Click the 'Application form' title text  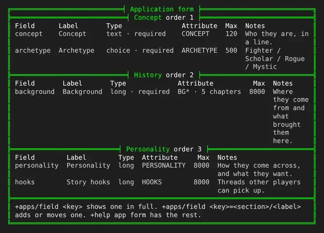coord(162,9)
